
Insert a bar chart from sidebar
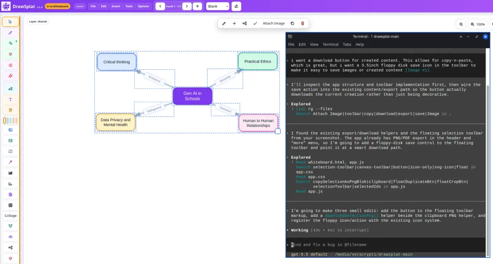11,184
